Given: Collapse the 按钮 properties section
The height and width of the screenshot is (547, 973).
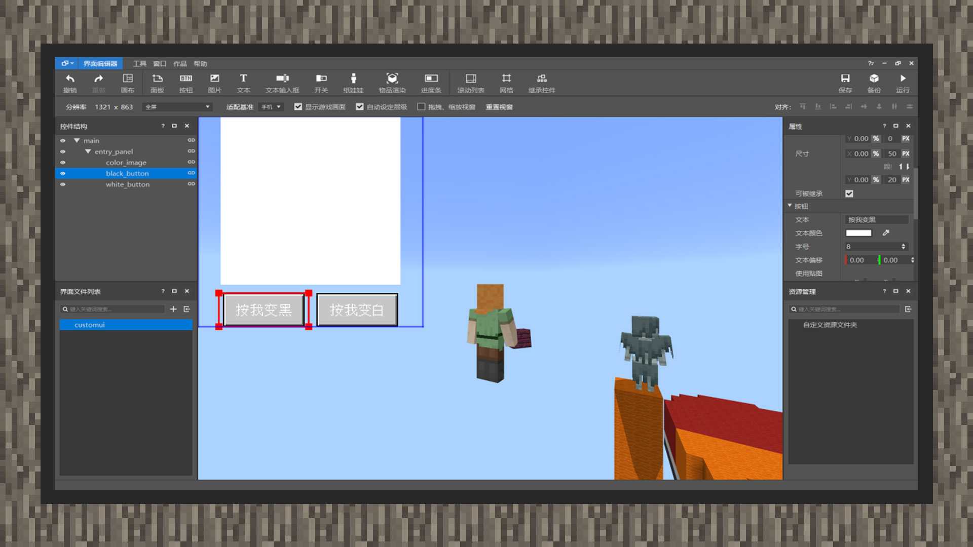Looking at the screenshot, I should 790,206.
